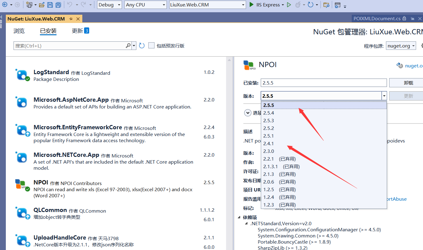Select the System.Drawing.Common dependency entry
Image resolution: width=423 pixels, height=250 pixels.
298,236
